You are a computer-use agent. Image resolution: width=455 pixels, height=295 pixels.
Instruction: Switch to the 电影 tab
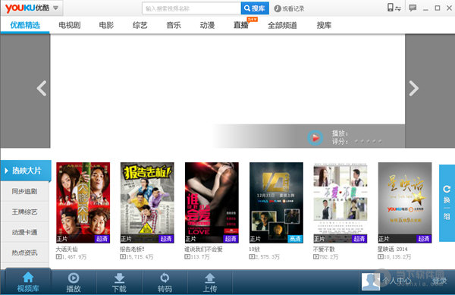click(106, 25)
